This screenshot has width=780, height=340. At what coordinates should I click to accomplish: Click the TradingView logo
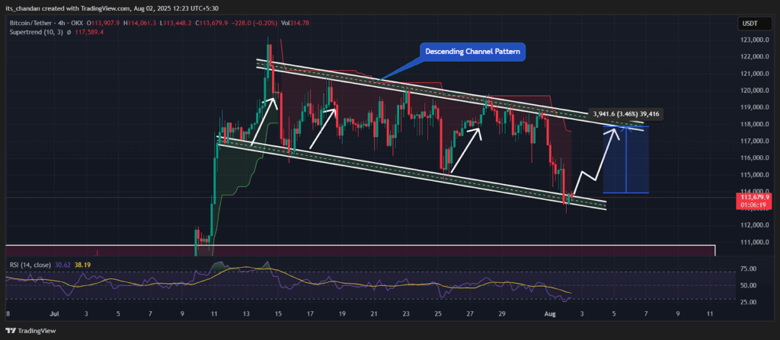pyautogui.click(x=30, y=331)
